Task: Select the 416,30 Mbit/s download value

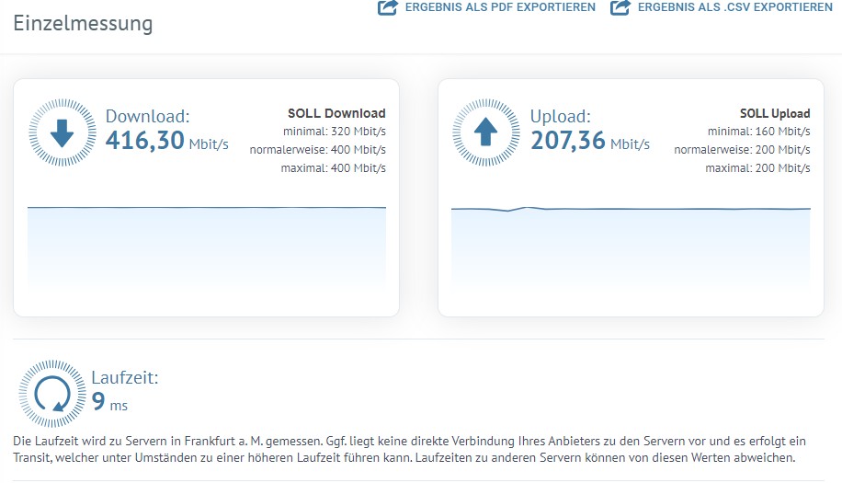Action: [166, 142]
